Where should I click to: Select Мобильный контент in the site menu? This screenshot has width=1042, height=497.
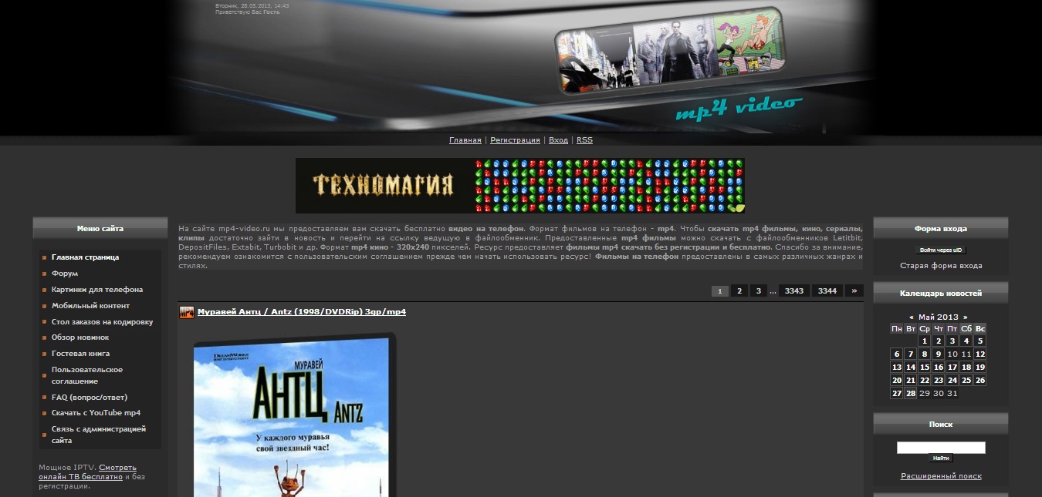91,306
